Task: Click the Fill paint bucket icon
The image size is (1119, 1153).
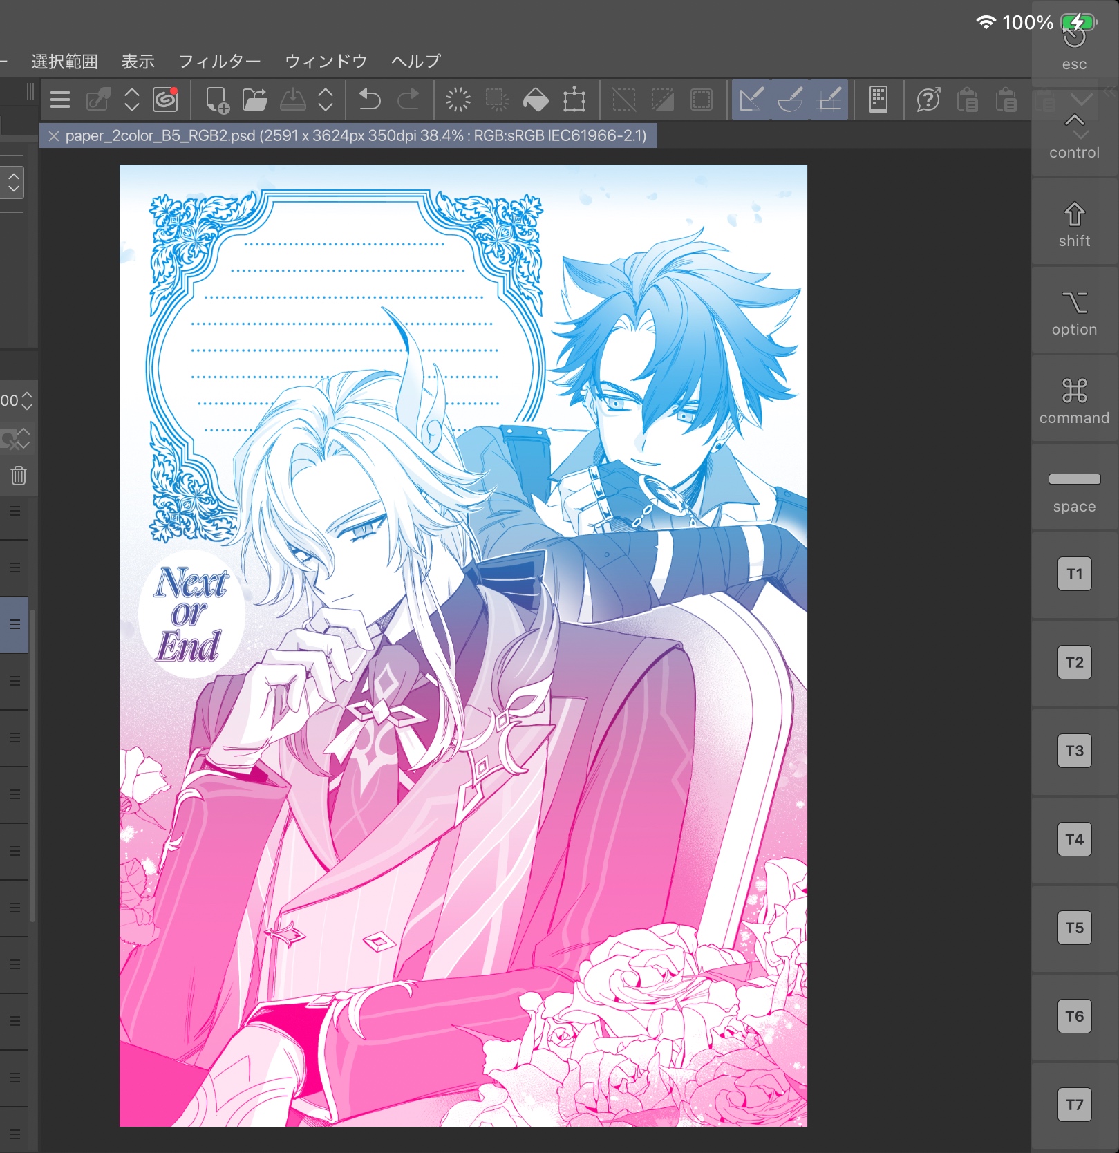Action: point(536,100)
